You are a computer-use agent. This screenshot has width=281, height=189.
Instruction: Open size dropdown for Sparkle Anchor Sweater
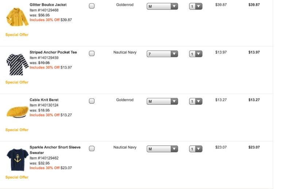(x=162, y=149)
